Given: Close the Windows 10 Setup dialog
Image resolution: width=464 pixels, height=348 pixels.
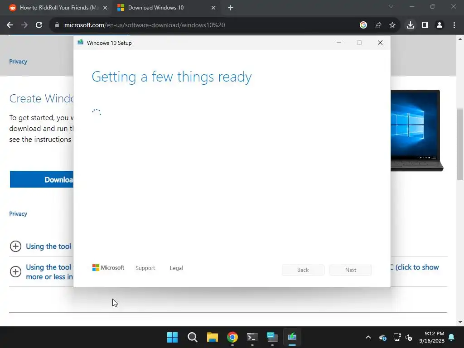Looking at the screenshot, I should (x=380, y=43).
